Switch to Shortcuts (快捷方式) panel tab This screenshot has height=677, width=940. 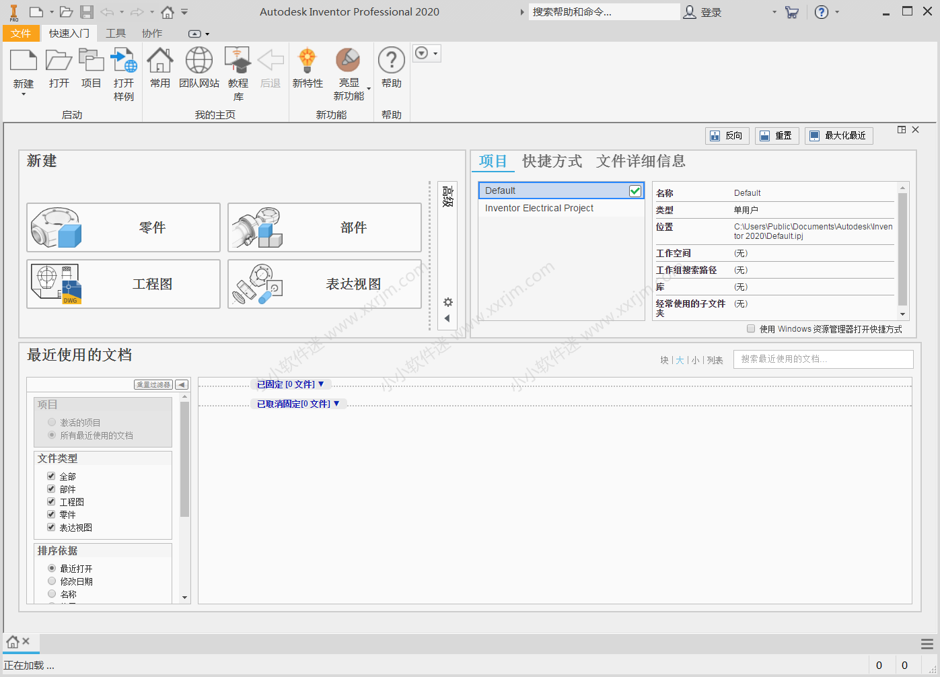[x=552, y=161]
